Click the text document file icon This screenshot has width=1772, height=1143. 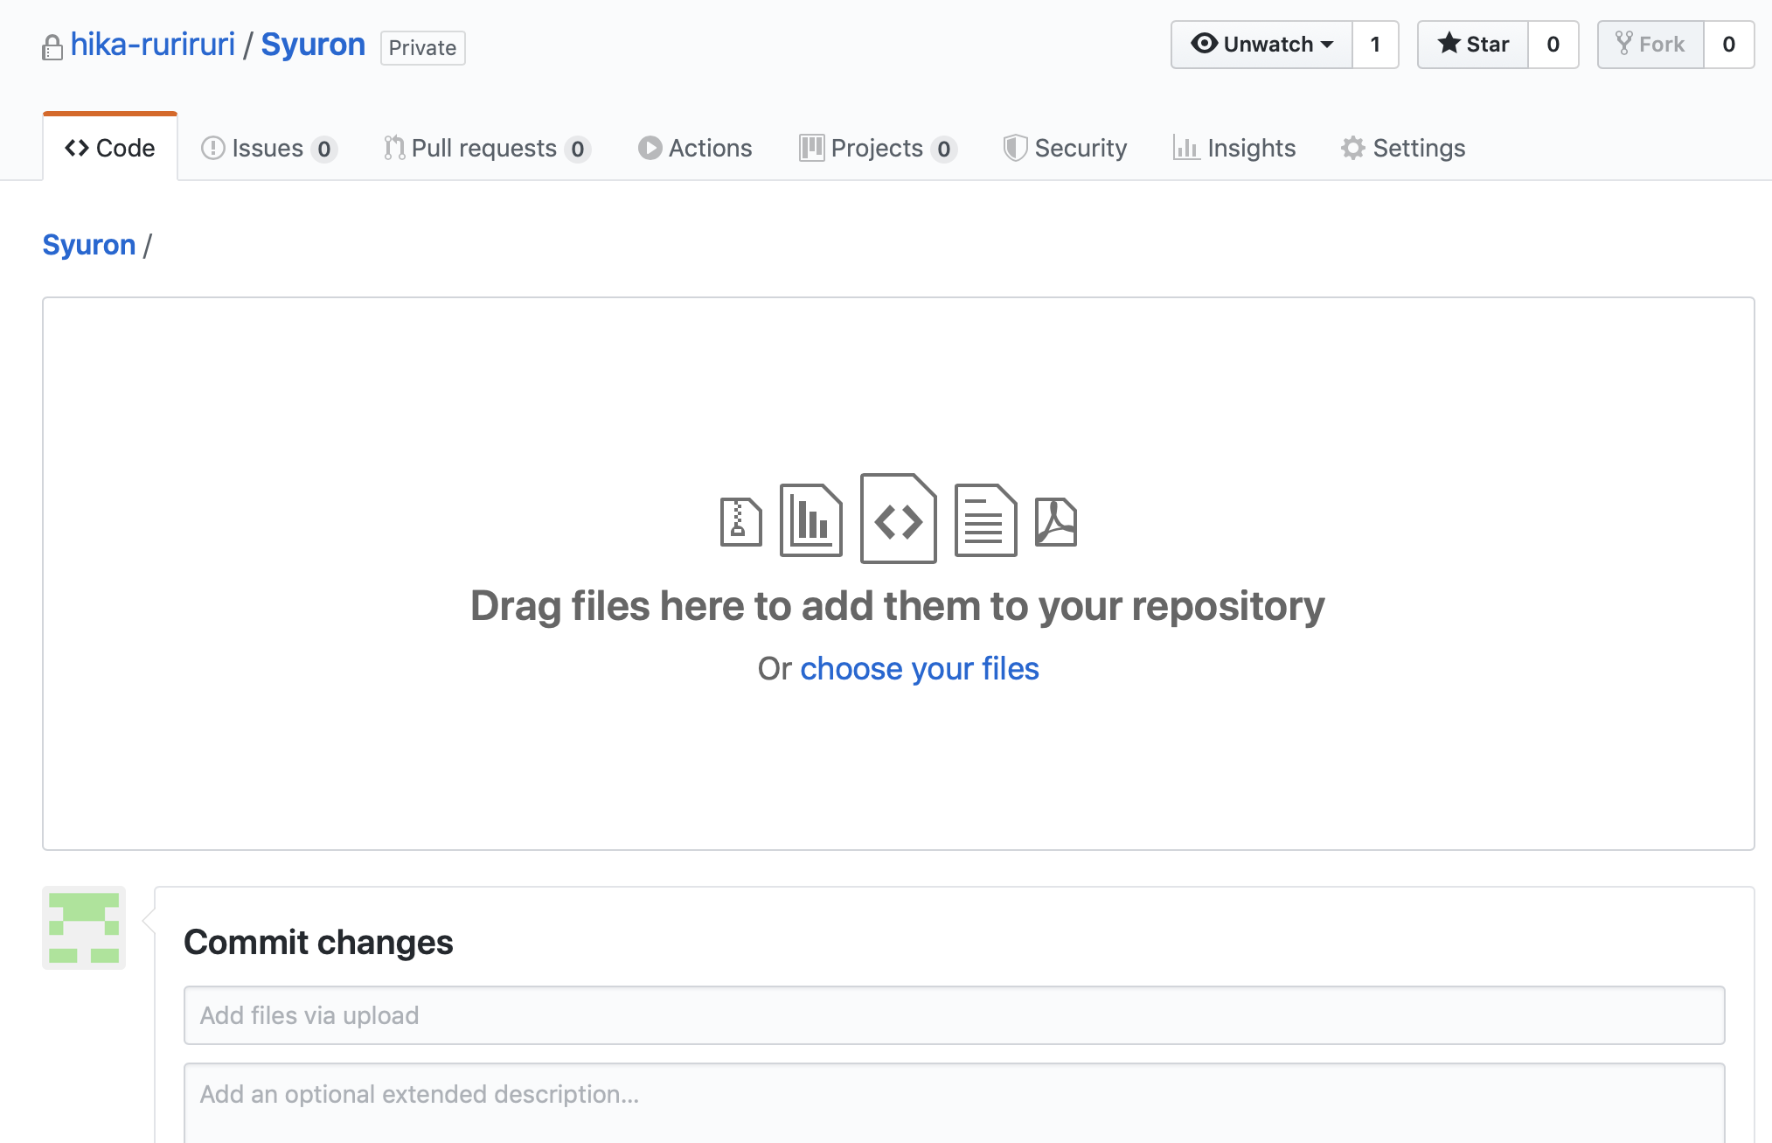point(985,520)
